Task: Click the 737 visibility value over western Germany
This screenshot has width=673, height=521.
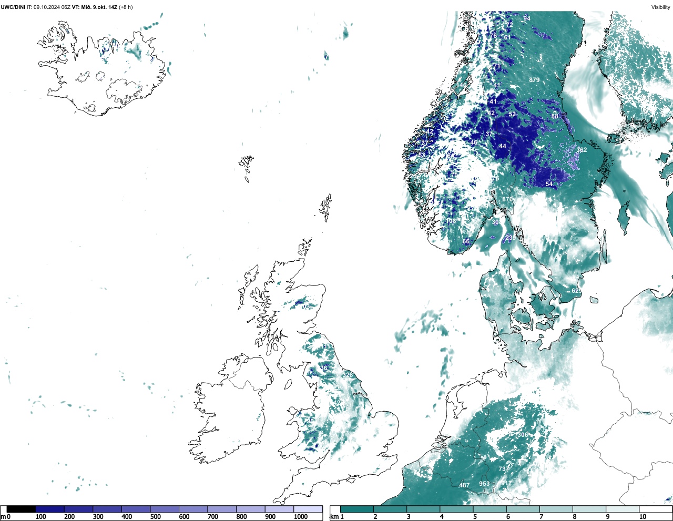Action: (504, 469)
